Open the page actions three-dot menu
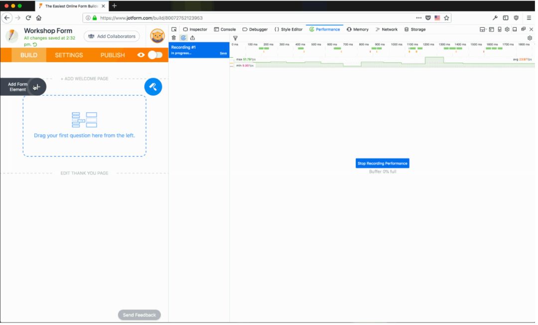Image resolution: width=538 pixels, height=325 pixels. [418, 18]
